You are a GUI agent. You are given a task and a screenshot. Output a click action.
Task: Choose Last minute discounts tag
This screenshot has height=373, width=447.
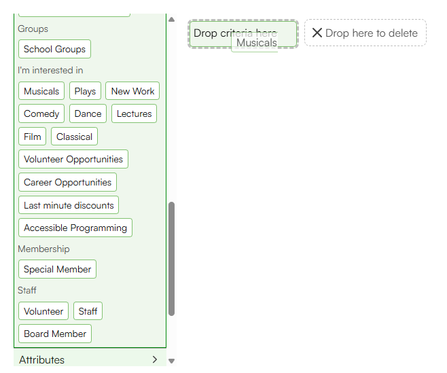[69, 205]
